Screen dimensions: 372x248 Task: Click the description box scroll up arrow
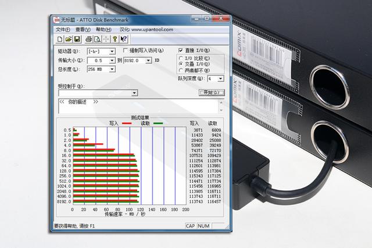[x=221, y=102]
